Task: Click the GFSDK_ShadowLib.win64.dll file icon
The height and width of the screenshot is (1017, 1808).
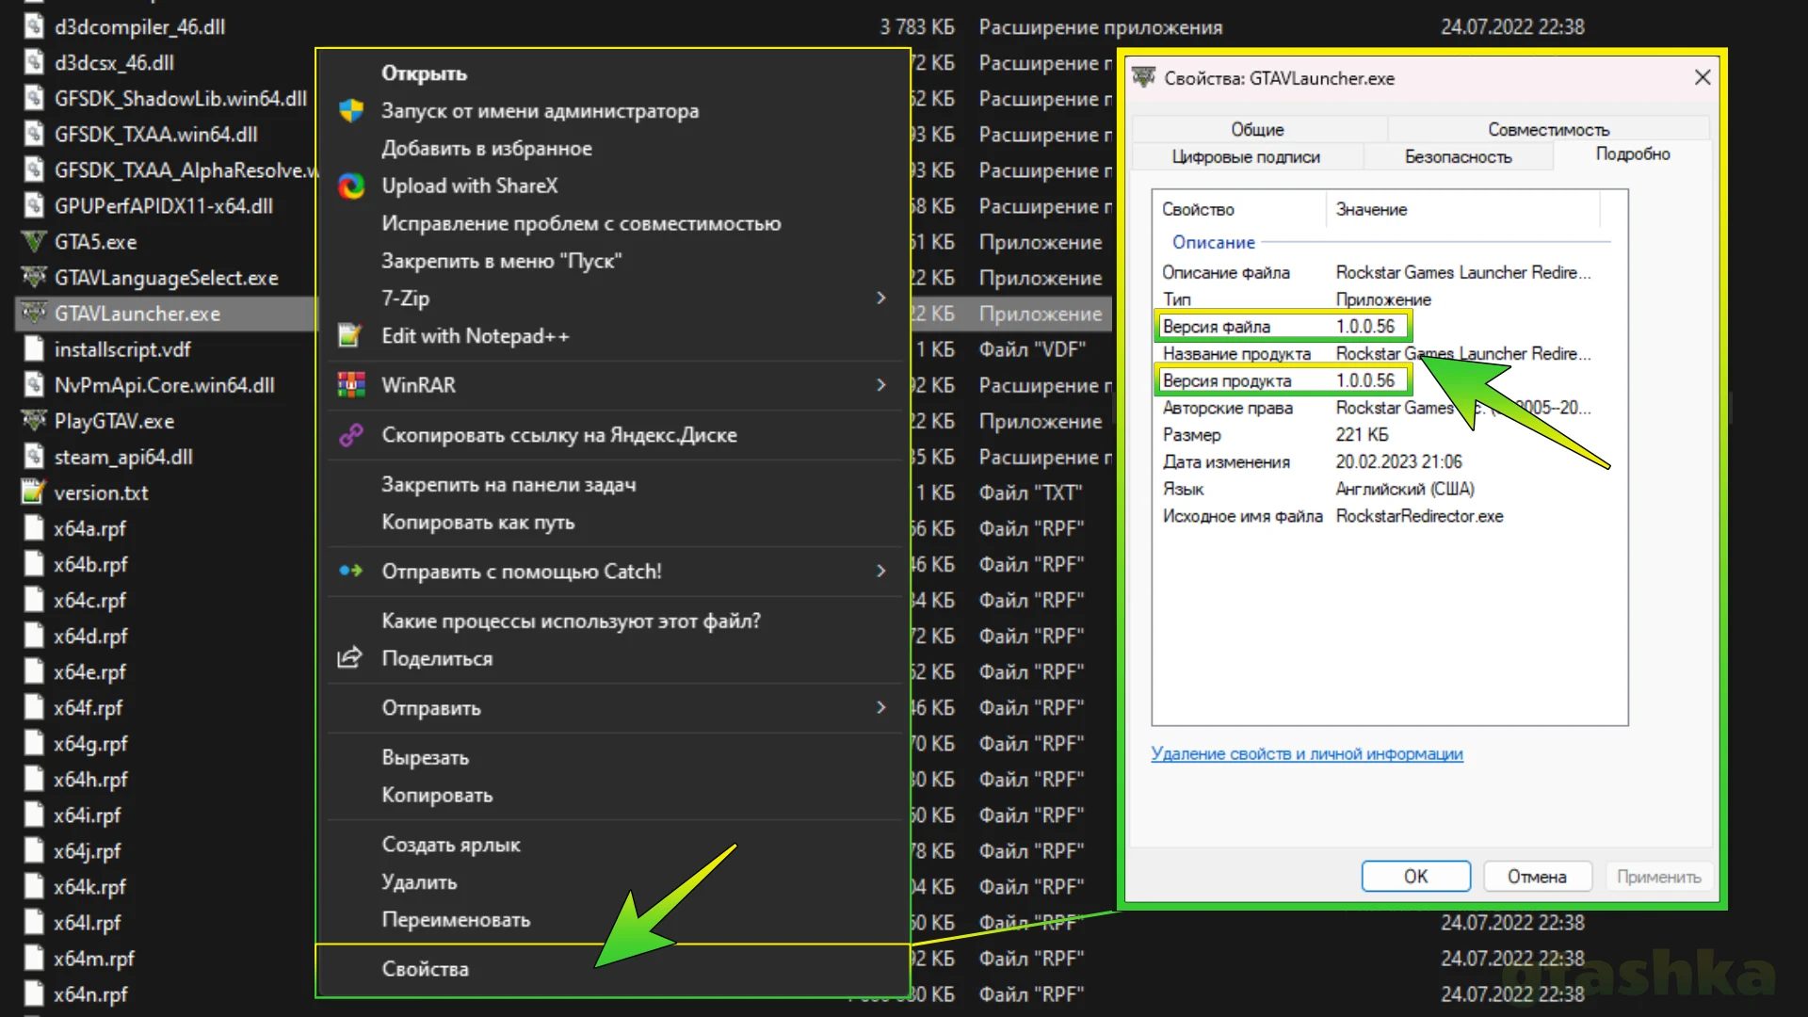Action: point(34,99)
